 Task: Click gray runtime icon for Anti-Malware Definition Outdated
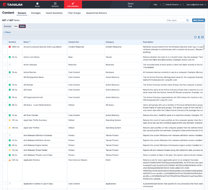click(x=10, y=135)
